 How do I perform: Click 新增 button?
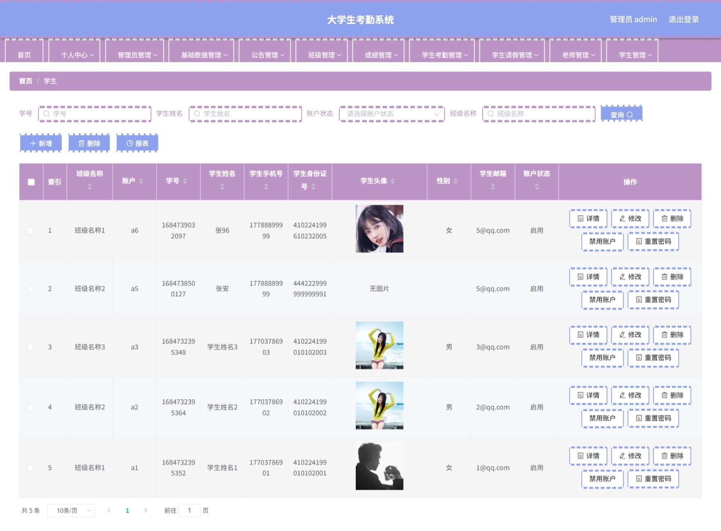pyautogui.click(x=41, y=143)
